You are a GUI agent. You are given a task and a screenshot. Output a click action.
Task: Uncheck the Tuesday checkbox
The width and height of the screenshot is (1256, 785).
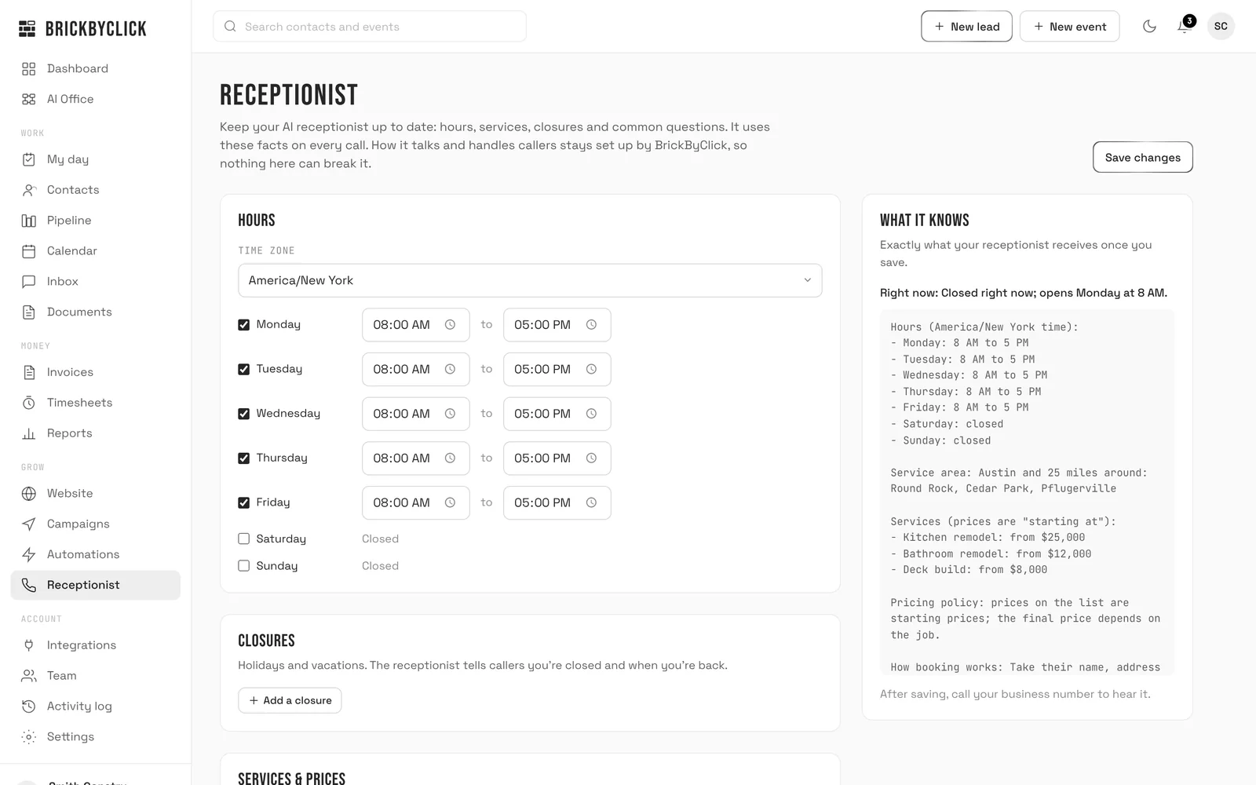[x=243, y=369]
